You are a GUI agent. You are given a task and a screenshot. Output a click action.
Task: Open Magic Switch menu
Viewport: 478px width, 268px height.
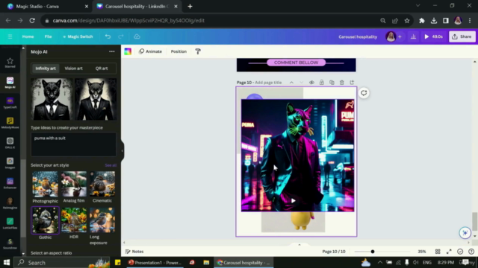click(78, 36)
